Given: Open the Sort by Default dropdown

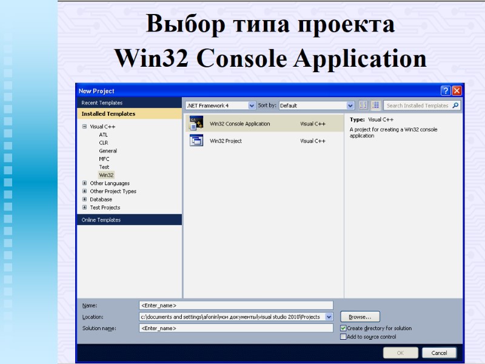Looking at the screenshot, I should click(x=350, y=105).
